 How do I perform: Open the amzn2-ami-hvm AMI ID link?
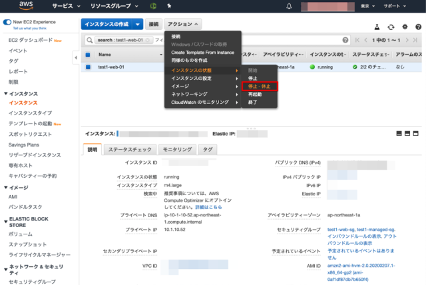tap(361, 272)
